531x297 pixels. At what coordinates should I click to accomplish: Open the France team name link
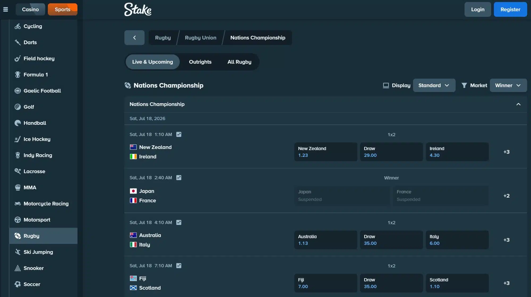click(147, 201)
